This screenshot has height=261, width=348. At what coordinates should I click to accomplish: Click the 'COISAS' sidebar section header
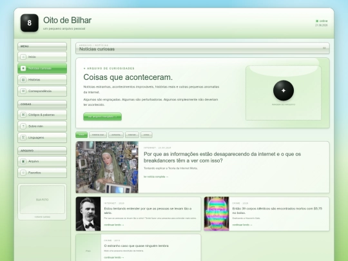tap(42, 104)
